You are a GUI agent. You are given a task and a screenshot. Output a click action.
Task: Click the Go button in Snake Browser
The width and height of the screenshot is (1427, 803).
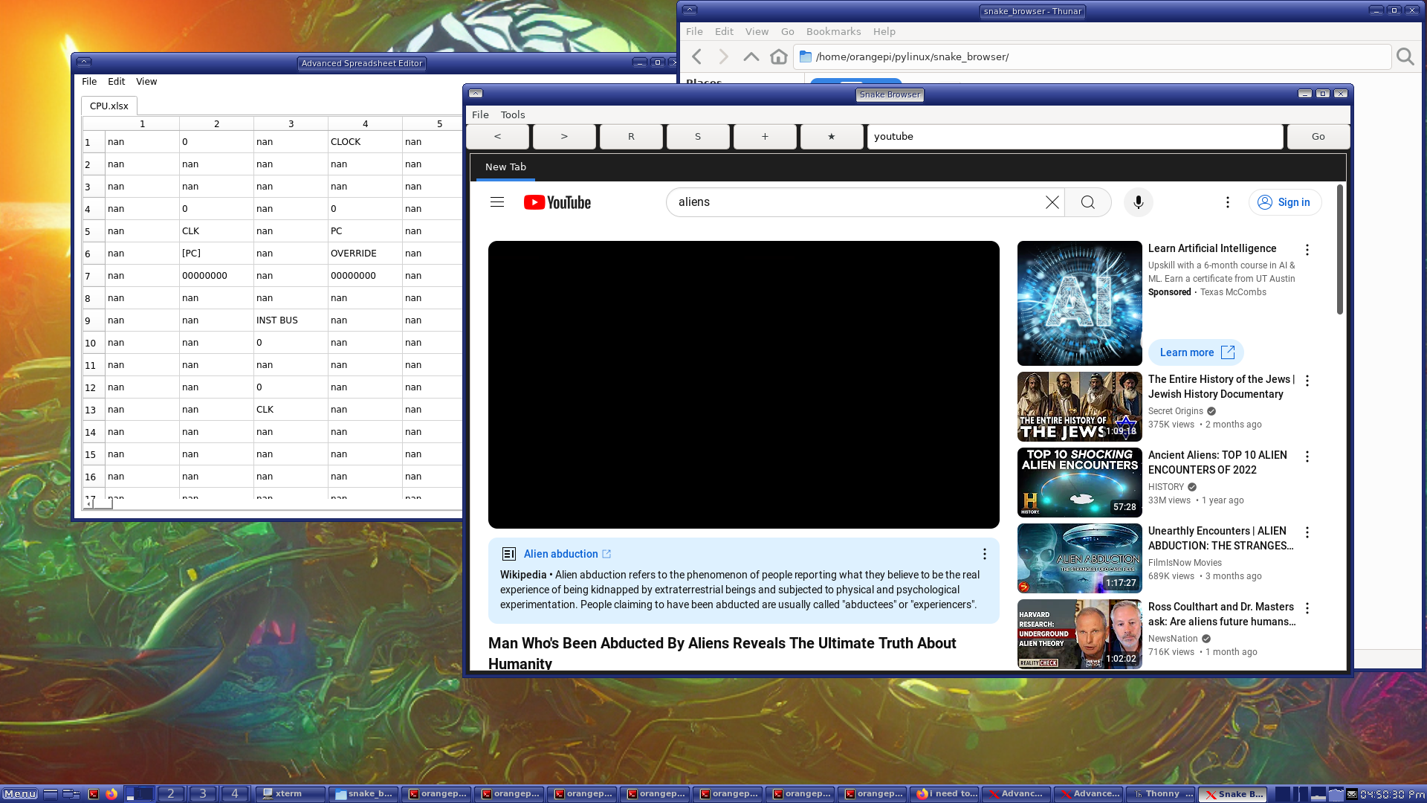click(1318, 137)
